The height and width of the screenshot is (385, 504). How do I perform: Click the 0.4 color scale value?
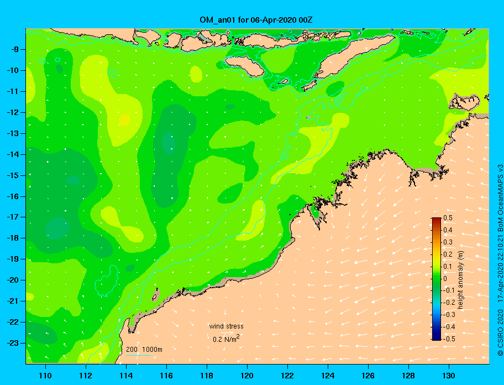click(448, 230)
